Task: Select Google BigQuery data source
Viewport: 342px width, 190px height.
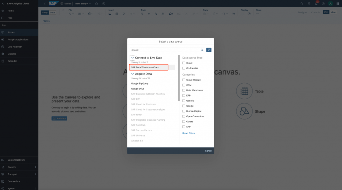Action: tap(140, 84)
